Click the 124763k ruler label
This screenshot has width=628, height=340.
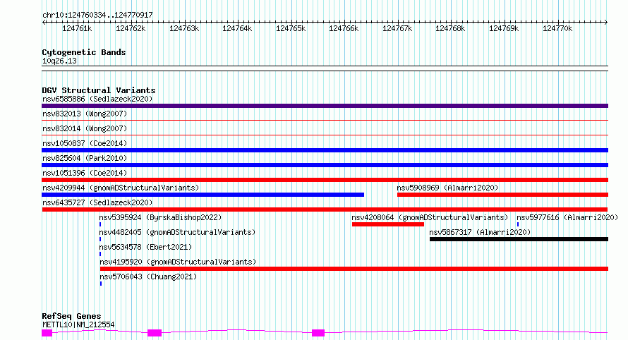pyautogui.click(x=184, y=28)
